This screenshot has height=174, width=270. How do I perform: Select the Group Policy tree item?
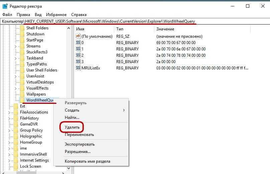[31, 130]
